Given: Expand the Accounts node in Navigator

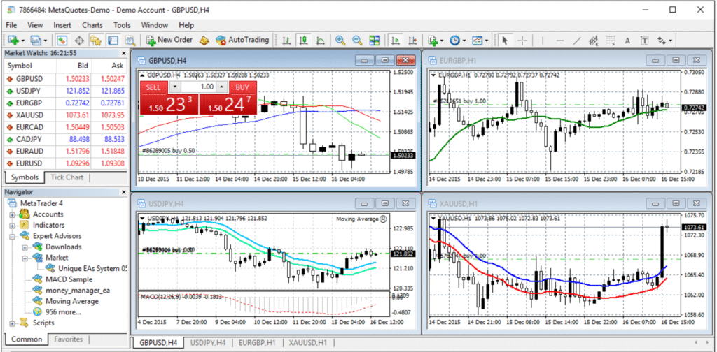Looking at the screenshot, I should 12,214.
